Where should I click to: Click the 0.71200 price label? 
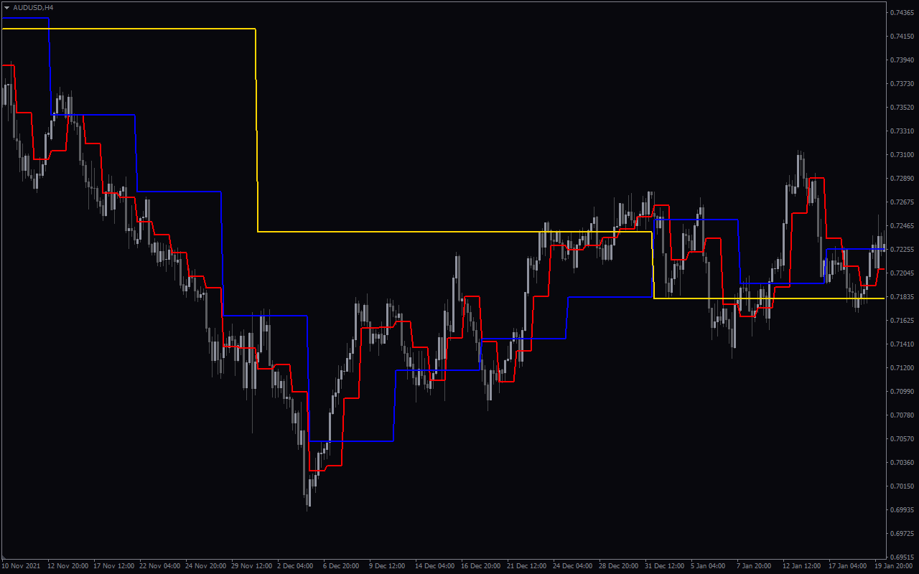902,368
